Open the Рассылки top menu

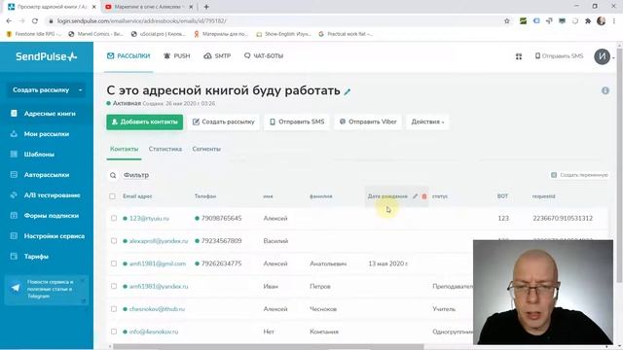[x=128, y=56]
